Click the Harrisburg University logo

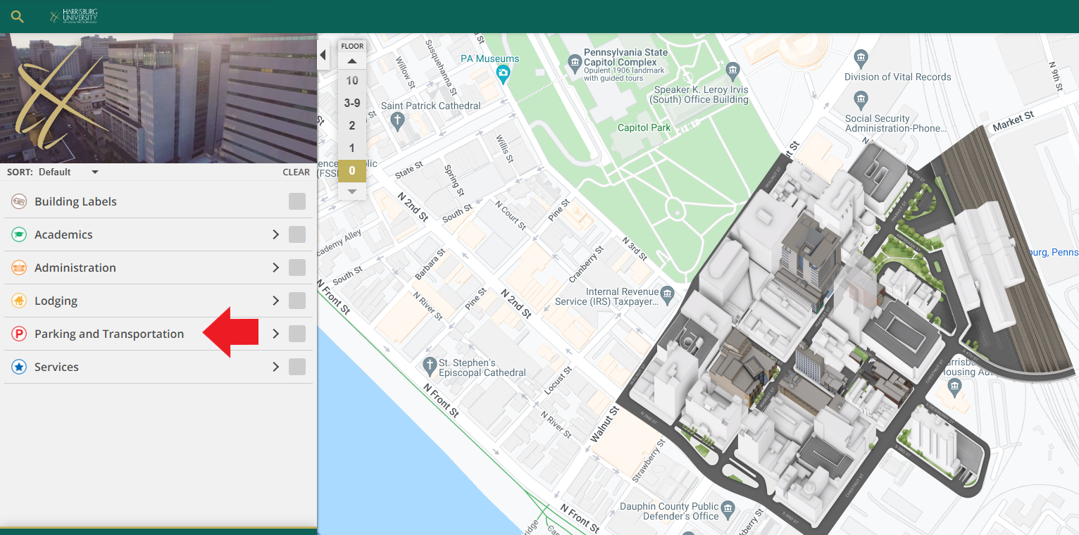pyautogui.click(x=74, y=16)
